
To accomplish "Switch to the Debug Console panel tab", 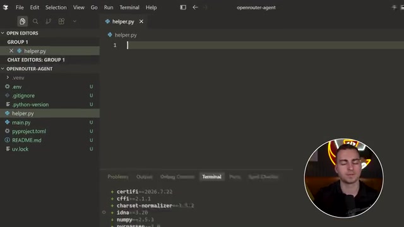I will (177, 177).
